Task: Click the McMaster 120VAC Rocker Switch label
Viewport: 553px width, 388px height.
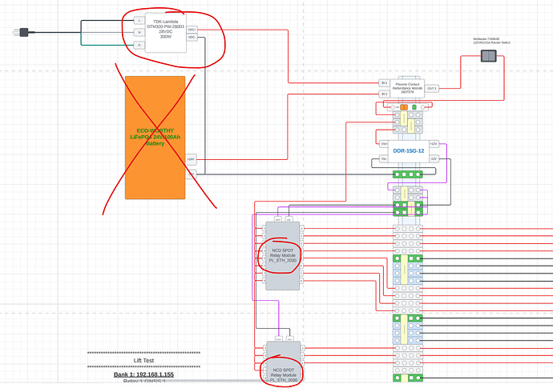Action: (491, 41)
